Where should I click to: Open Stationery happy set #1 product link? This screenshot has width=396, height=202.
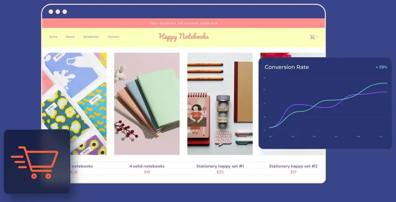tap(220, 166)
